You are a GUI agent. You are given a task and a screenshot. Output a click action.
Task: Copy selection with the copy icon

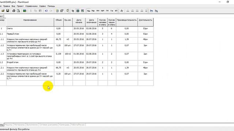(35, 11)
